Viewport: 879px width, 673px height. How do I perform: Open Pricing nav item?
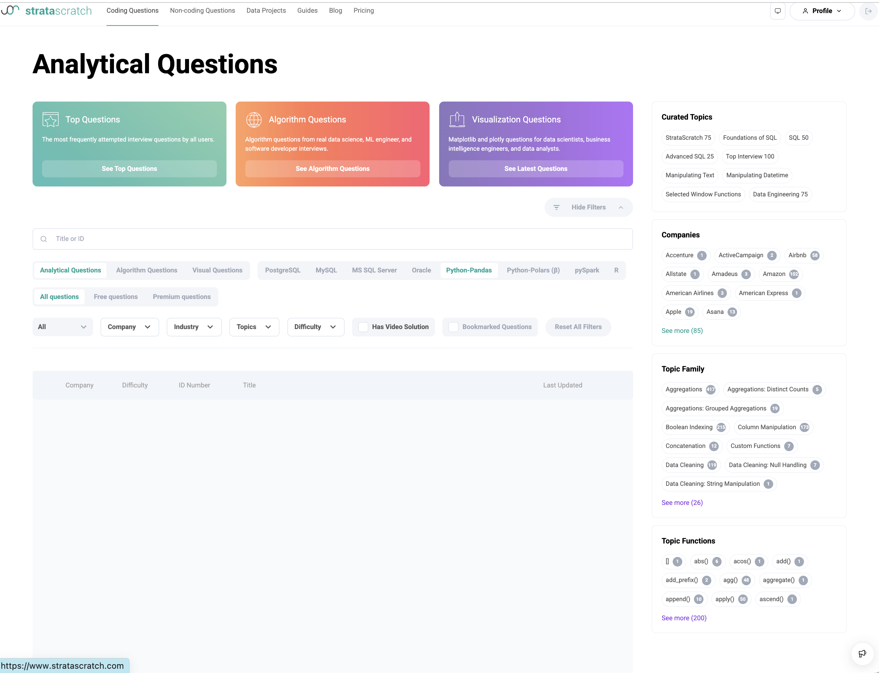click(363, 10)
